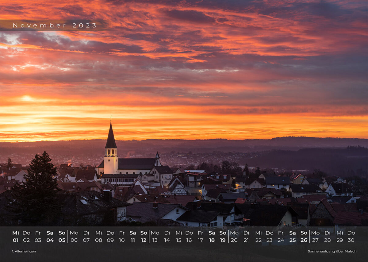The height and width of the screenshot is (262, 368).
Task: Select date 23 under Do
Action: 270,240
